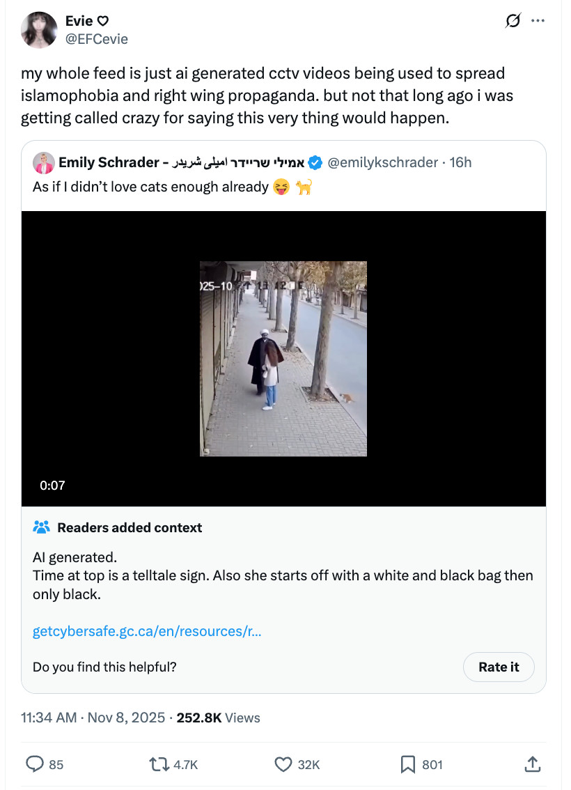Click the Grok icon at top right
The width and height of the screenshot is (571, 790).
click(513, 22)
